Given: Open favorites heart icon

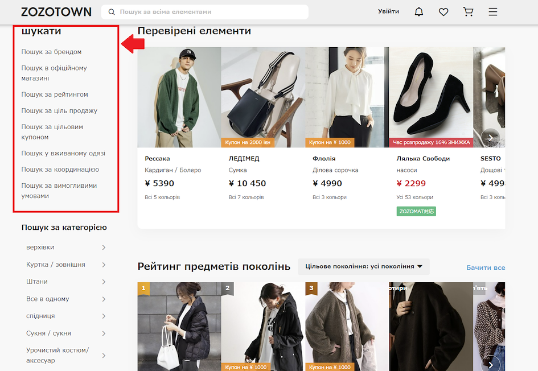Looking at the screenshot, I should (443, 12).
